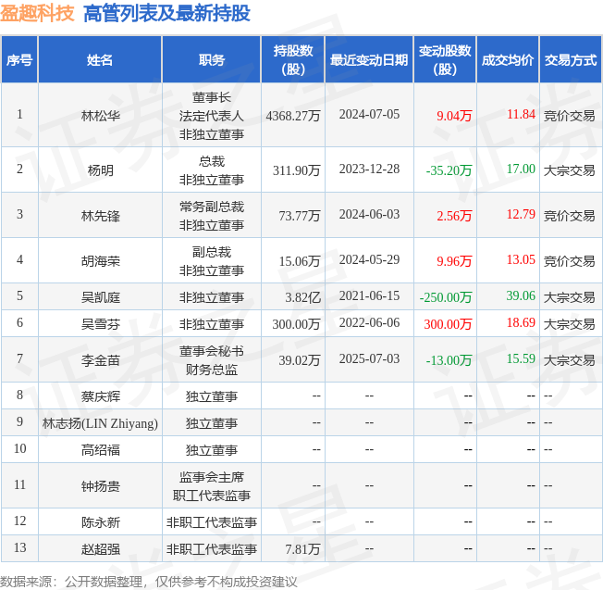The image size is (603, 590).
Task: Click the holding value 7.81万
Action: [x=302, y=550]
